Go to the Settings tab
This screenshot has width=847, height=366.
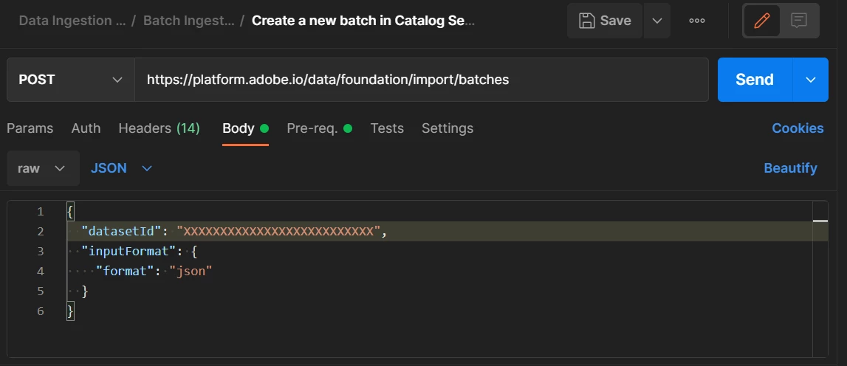coord(447,128)
